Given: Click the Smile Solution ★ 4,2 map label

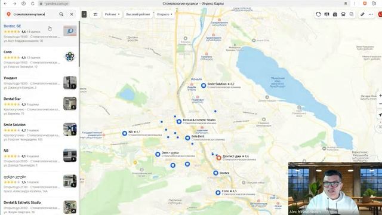Looking at the screenshot, I should pos(221,84).
